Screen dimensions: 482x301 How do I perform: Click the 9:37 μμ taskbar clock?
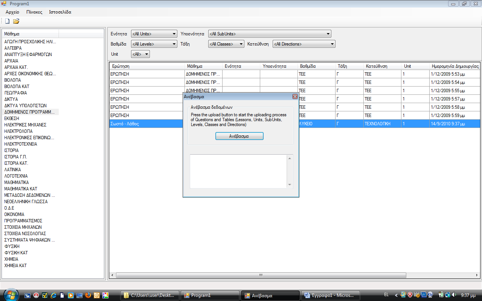tap(468, 295)
